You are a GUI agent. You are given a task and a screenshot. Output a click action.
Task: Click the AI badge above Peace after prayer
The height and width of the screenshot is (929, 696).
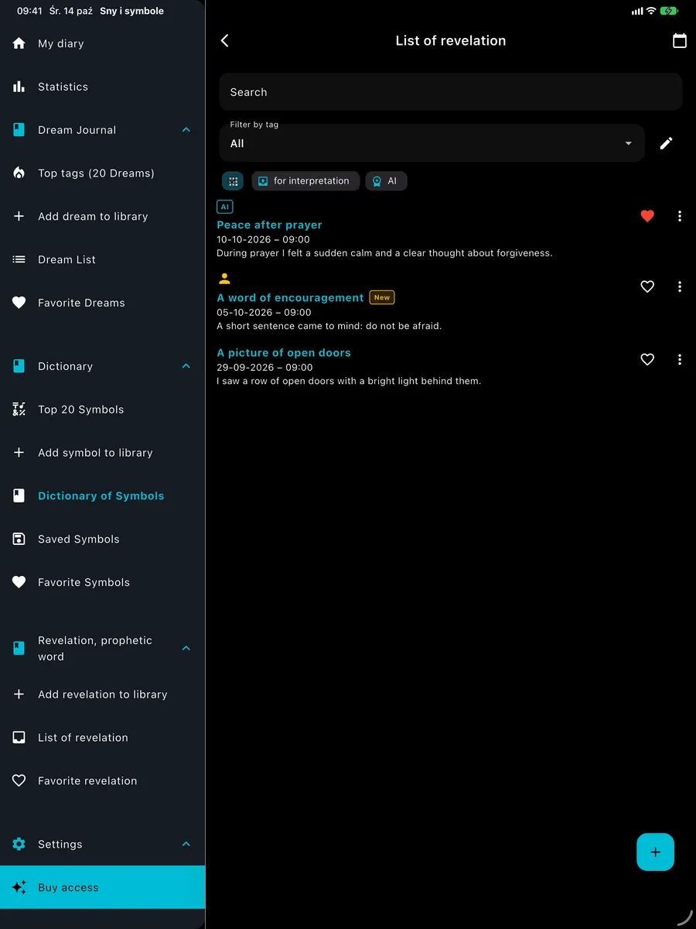[225, 207]
